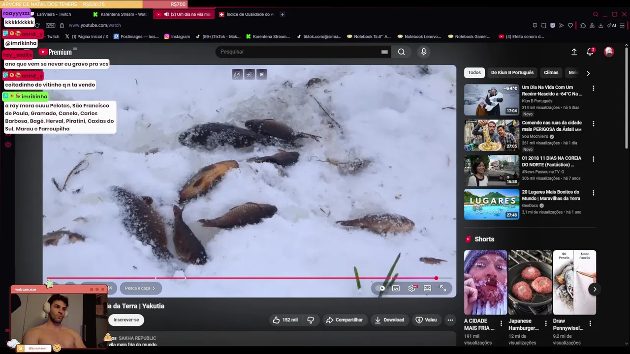Screen dimensions: 630x354
Task: Open Japanese Hamburger short thumbnail
Action: click(530, 282)
